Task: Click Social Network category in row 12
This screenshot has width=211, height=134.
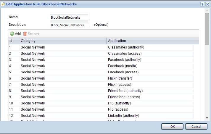Action: (33, 115)
